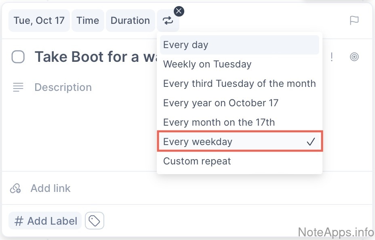This screenshot has height=240, width=375.
Task: Click the description lines icon
Action: coord(18,87)
